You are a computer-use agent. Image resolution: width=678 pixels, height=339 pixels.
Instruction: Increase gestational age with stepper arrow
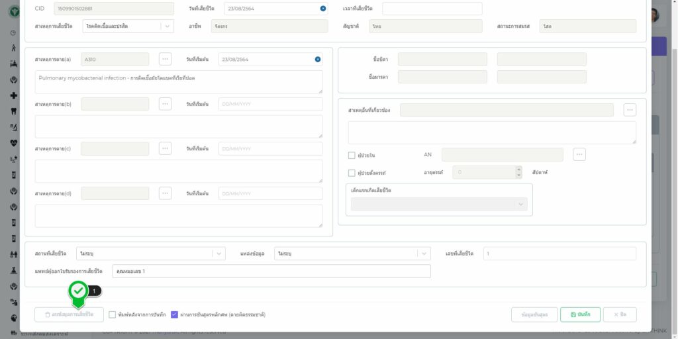pyautogui.click(x=518, y=169)
